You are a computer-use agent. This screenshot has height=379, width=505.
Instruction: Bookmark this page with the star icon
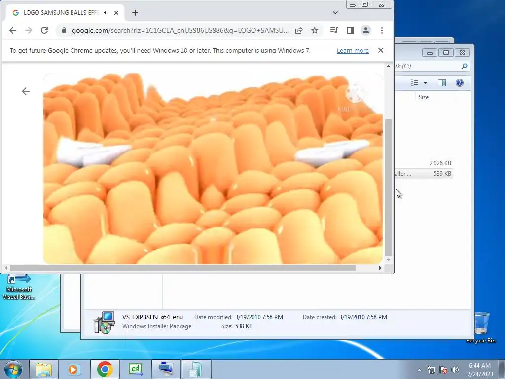(x=315, y=30)
